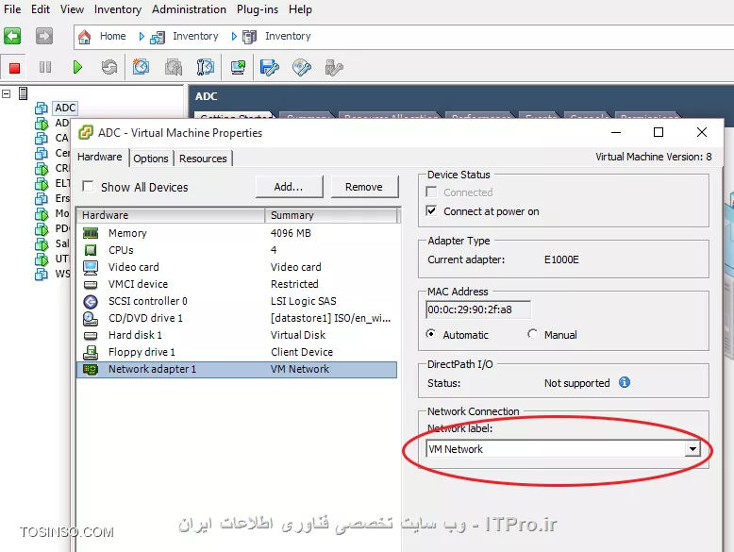Switch to the Resources tab
Viewport: 734px width, 552px height.
pos(203,159)
